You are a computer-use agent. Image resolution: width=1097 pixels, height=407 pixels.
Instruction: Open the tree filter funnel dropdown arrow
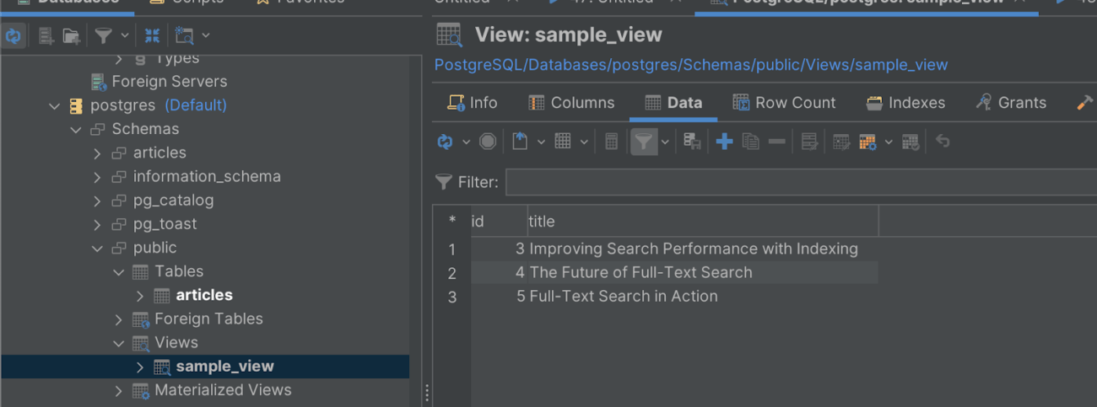[x=125, y=35]
